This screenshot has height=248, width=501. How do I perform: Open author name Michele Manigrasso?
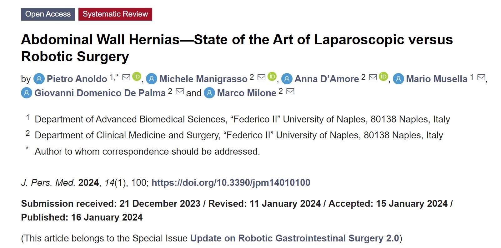[203, 79]
